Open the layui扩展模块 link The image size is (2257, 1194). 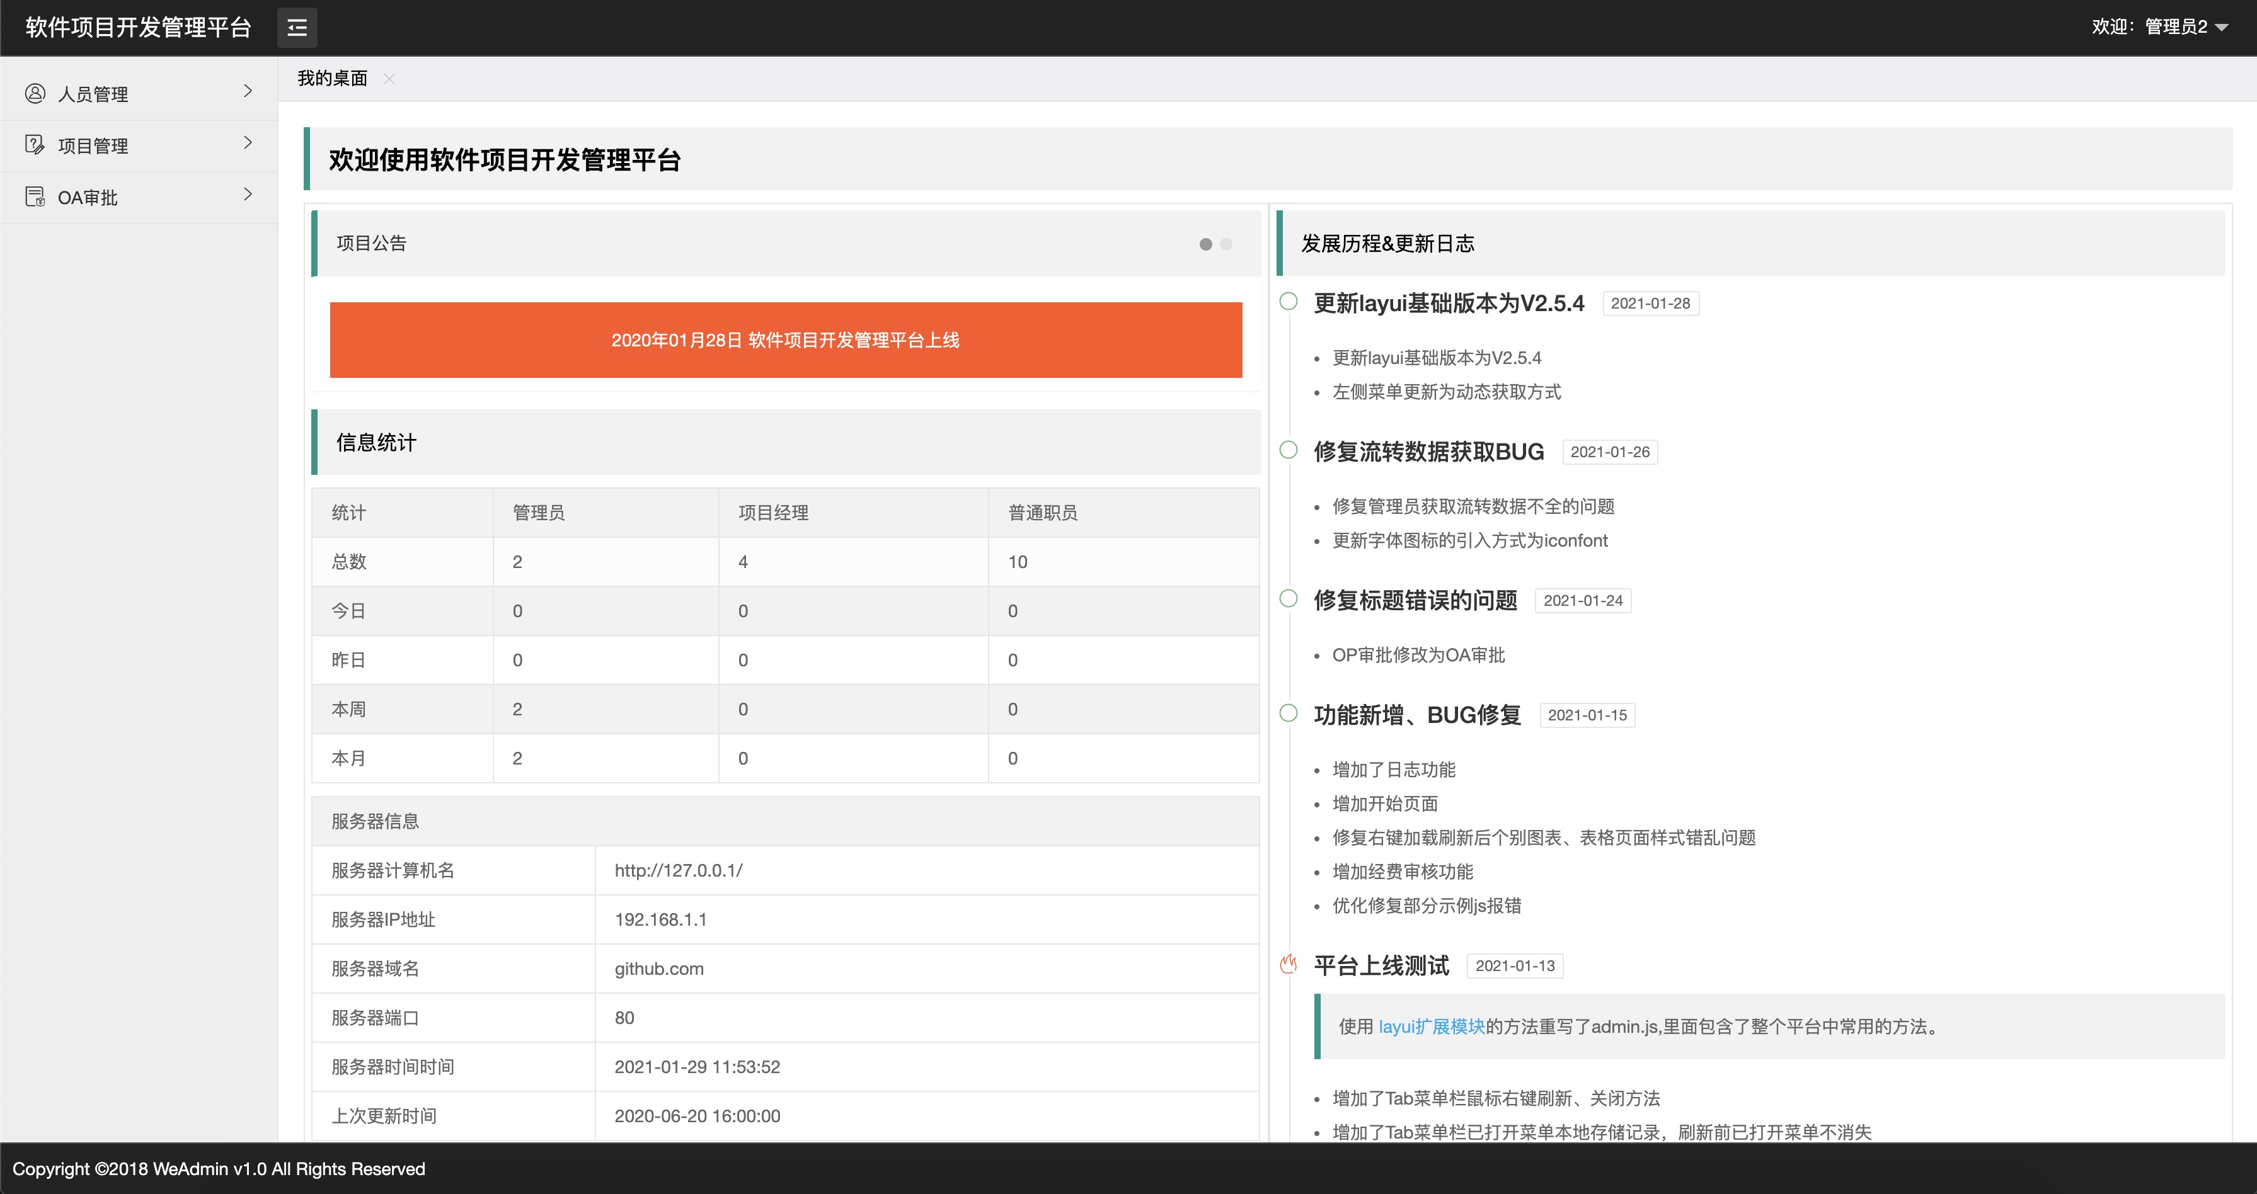pos(1431,1027)
